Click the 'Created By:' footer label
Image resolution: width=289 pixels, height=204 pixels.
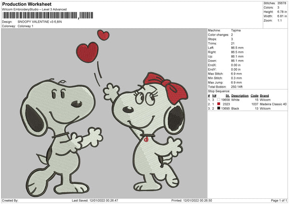pyautogui.click(x=10, y=200)
